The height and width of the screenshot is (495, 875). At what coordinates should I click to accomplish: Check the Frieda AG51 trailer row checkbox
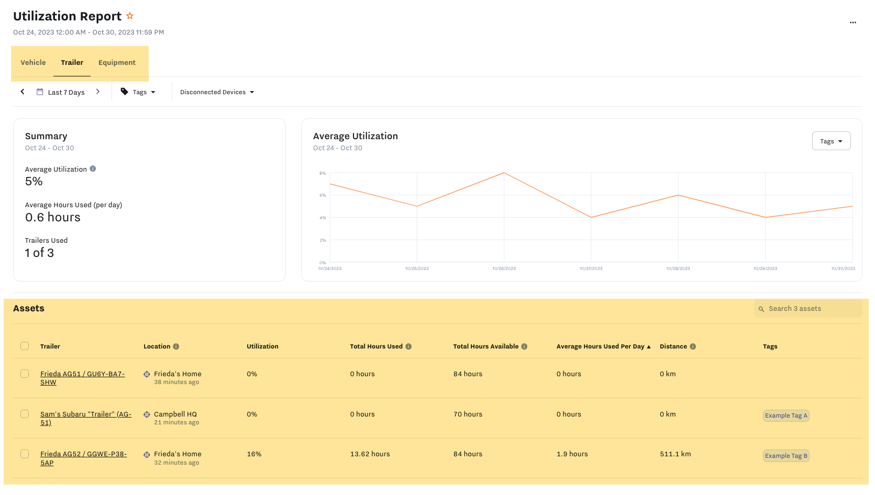click(x=25, y=374)
